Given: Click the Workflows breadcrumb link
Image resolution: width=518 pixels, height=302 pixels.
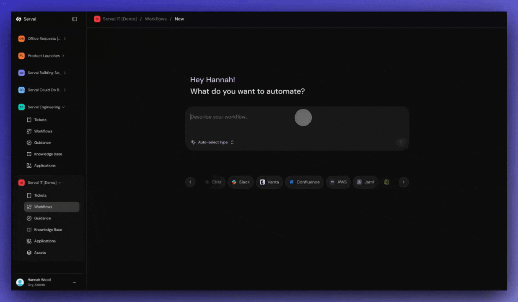Looking at the screenshot, I should (155, 19).
